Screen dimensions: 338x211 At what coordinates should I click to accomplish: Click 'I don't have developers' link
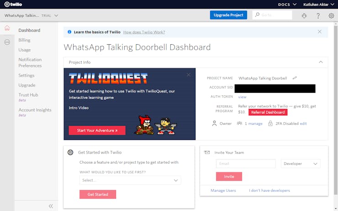tap(269, 190)
